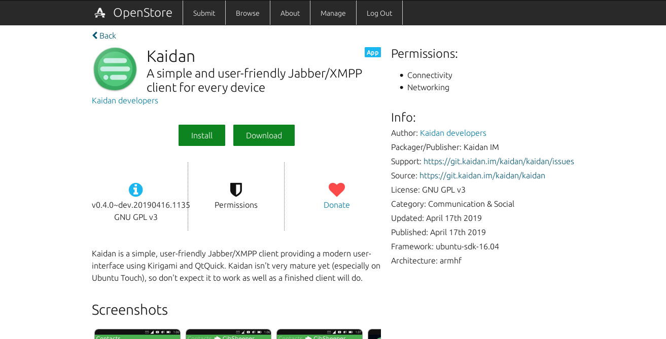Click the Back link text
The image size is (666, 339).
pos(108,35)
